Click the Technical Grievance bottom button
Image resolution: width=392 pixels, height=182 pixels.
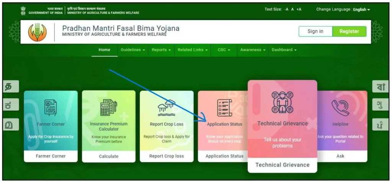tap(283, 165)
